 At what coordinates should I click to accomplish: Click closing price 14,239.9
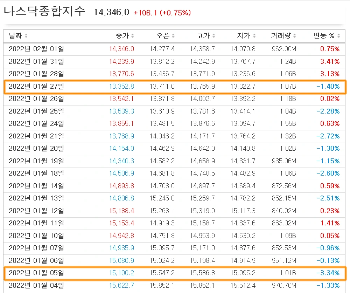[122, 61]
